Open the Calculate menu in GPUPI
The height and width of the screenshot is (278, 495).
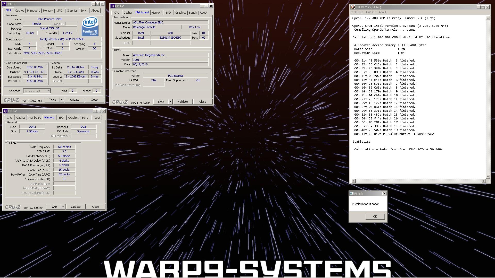pyautogui.click(x=357, y=12)
